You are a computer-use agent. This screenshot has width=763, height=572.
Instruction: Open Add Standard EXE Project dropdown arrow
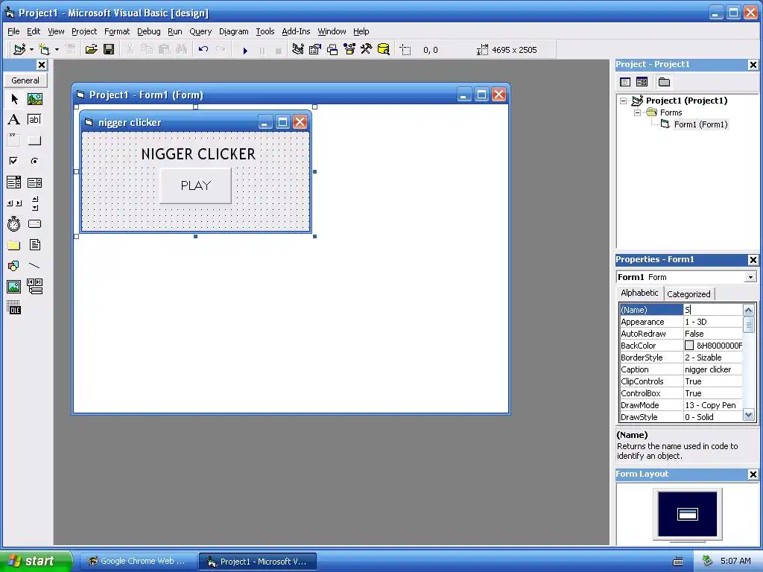[31, 50]
